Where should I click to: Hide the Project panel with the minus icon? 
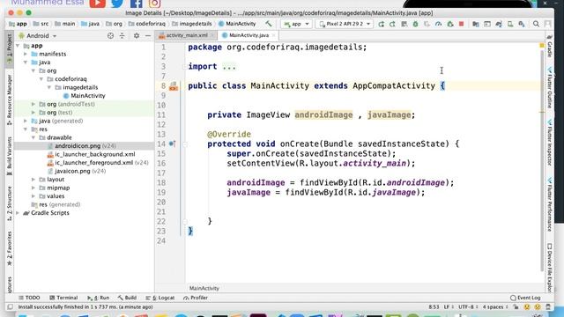[x=148, y=35]
